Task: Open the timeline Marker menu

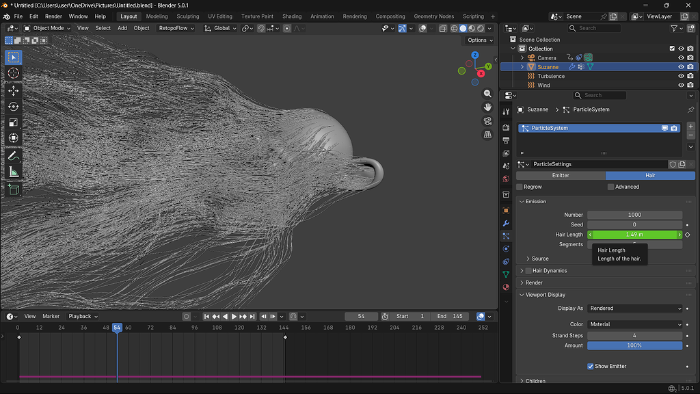Action: (x=51, y=316)
